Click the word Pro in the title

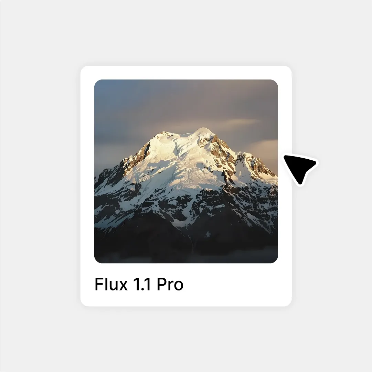tap(170, 284)
